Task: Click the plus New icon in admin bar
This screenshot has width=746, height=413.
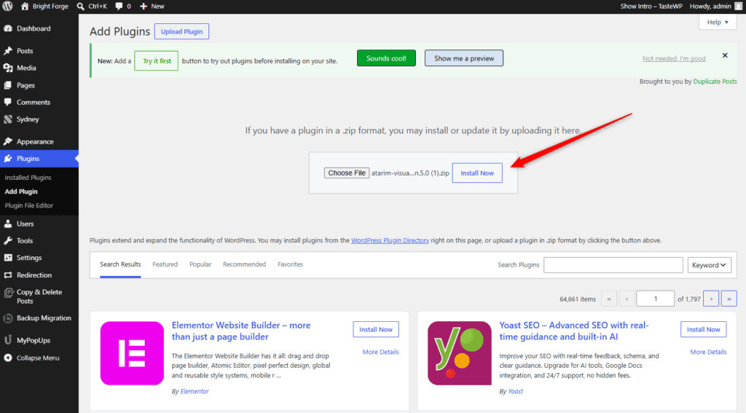Action: pyautogui.click(x=144, y=6)
